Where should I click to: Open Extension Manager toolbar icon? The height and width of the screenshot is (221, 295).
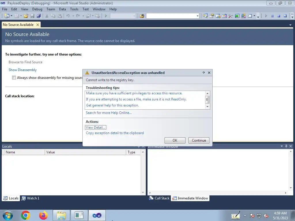(x=243, y=16)
